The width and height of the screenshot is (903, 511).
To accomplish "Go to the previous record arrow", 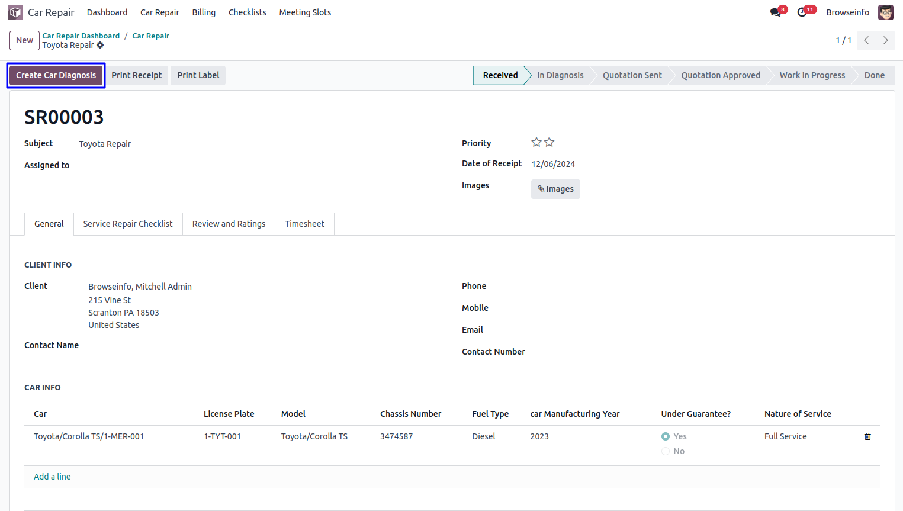I will tap(866, 40).
